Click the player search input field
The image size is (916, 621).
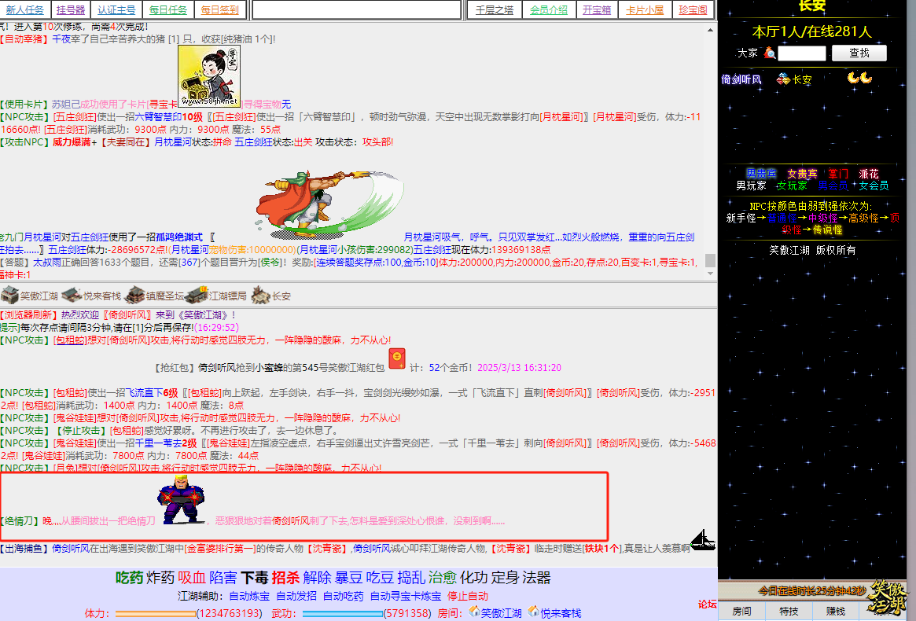(802, 53)
